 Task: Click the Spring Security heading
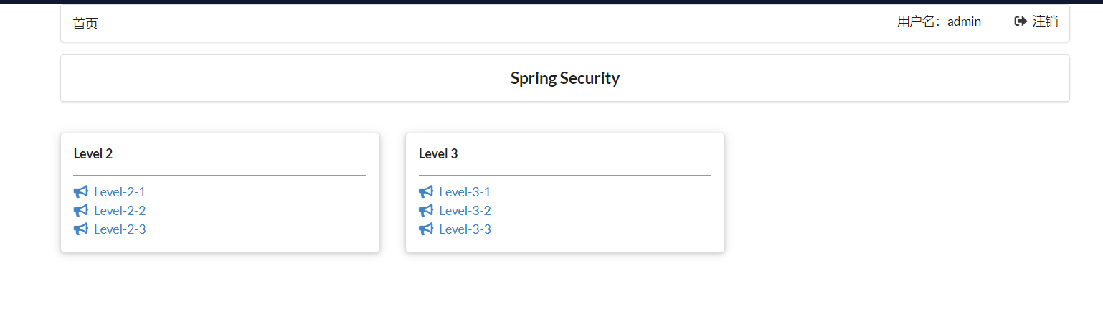point(565,78)
